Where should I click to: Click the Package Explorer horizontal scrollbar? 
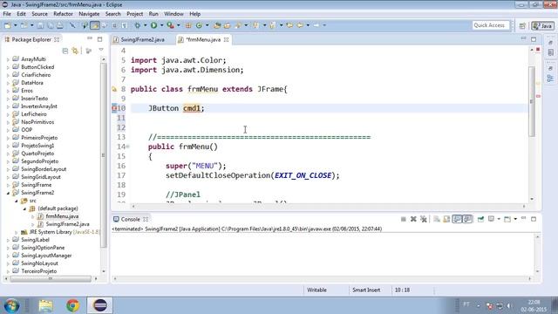(x=51, y=279)
